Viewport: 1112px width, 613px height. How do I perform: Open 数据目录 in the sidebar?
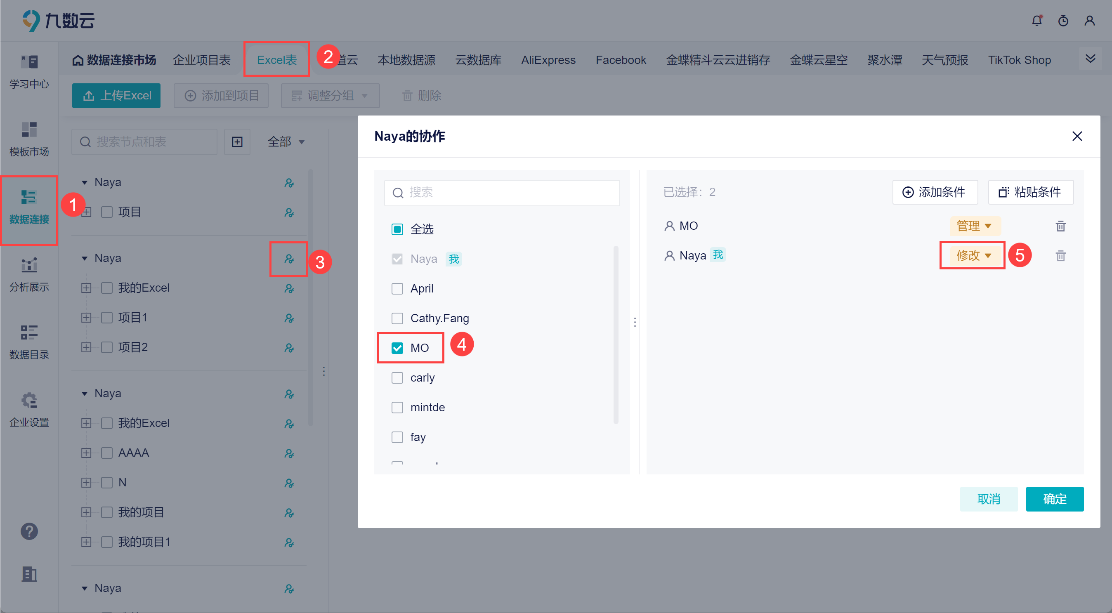point(29,342)
